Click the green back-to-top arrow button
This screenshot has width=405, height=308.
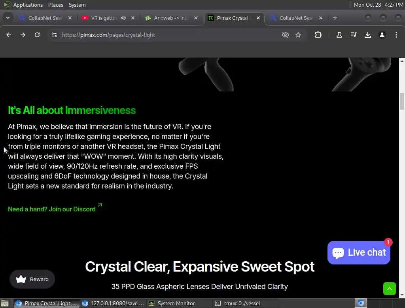point(389,288)
